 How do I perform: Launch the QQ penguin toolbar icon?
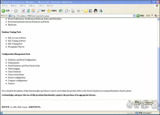point(95,11)
